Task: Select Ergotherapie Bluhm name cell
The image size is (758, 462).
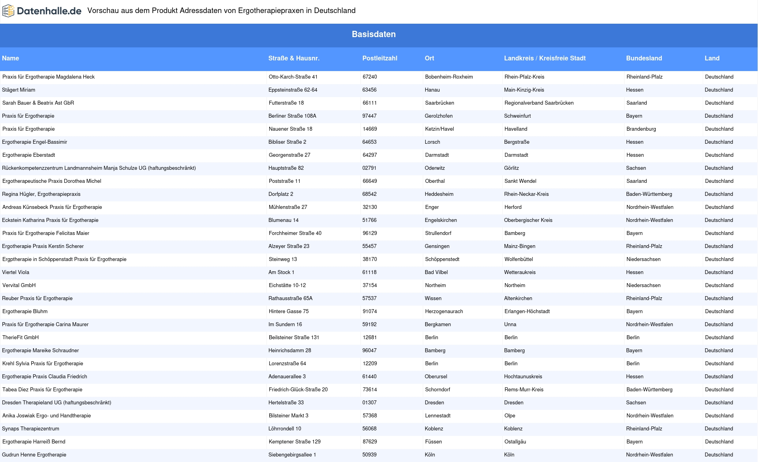Action: (x=25, y=312)
